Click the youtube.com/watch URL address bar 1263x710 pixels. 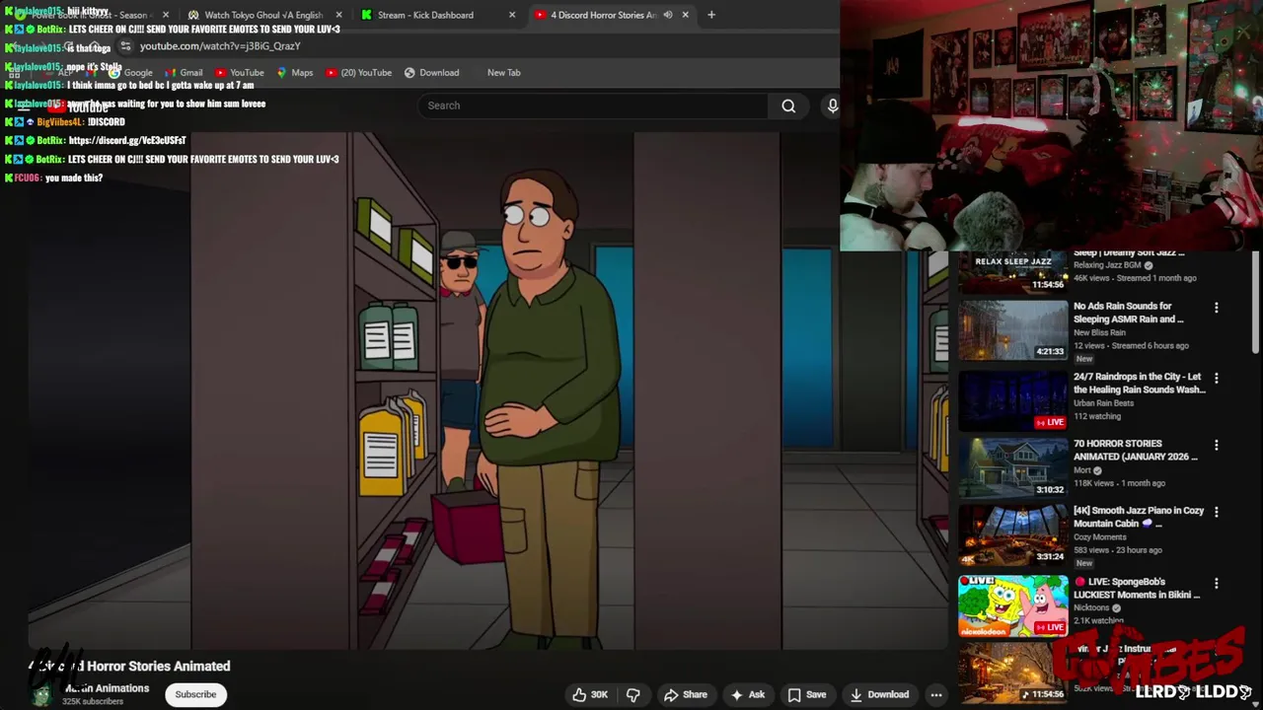(220, 46)
